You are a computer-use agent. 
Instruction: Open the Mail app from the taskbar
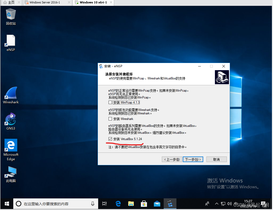[157, 204]
